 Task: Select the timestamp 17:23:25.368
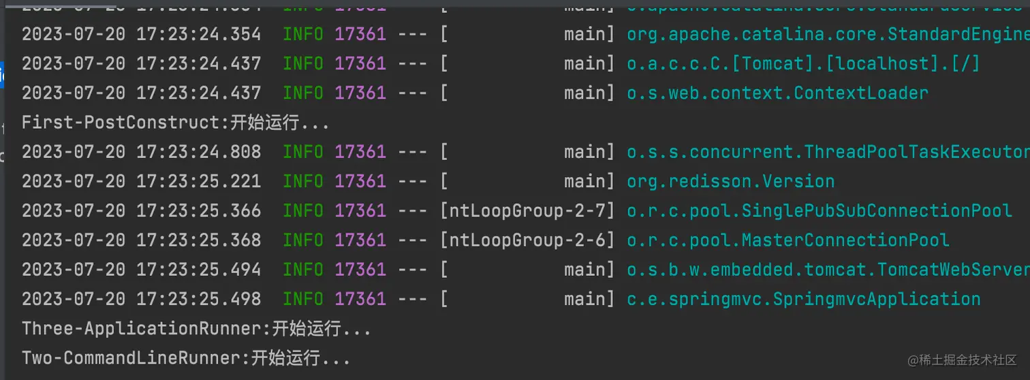[198, 240]
